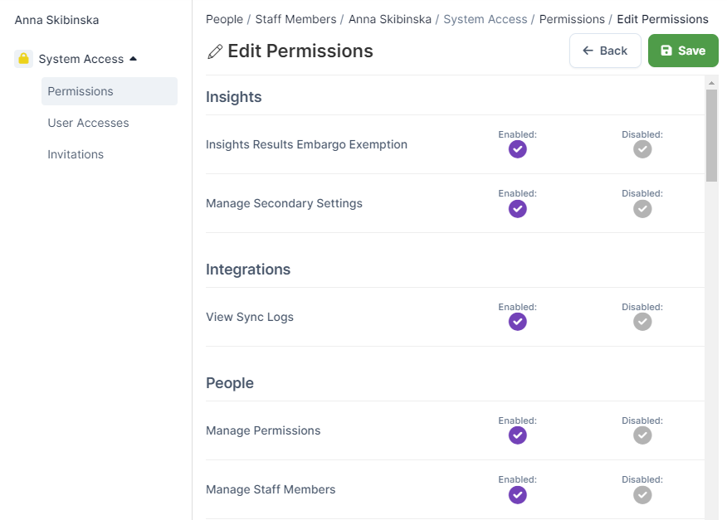
Task: Click the Enabled checkmark for View Sync Logs
Action: coord(517,322)
